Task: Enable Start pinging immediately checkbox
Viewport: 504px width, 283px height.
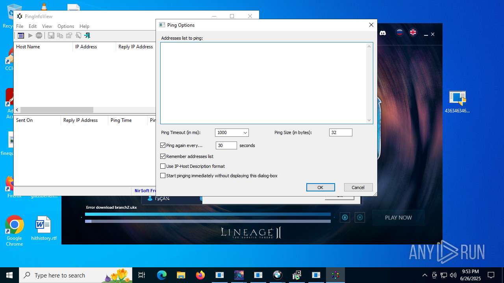Action: tap(163, 176)
